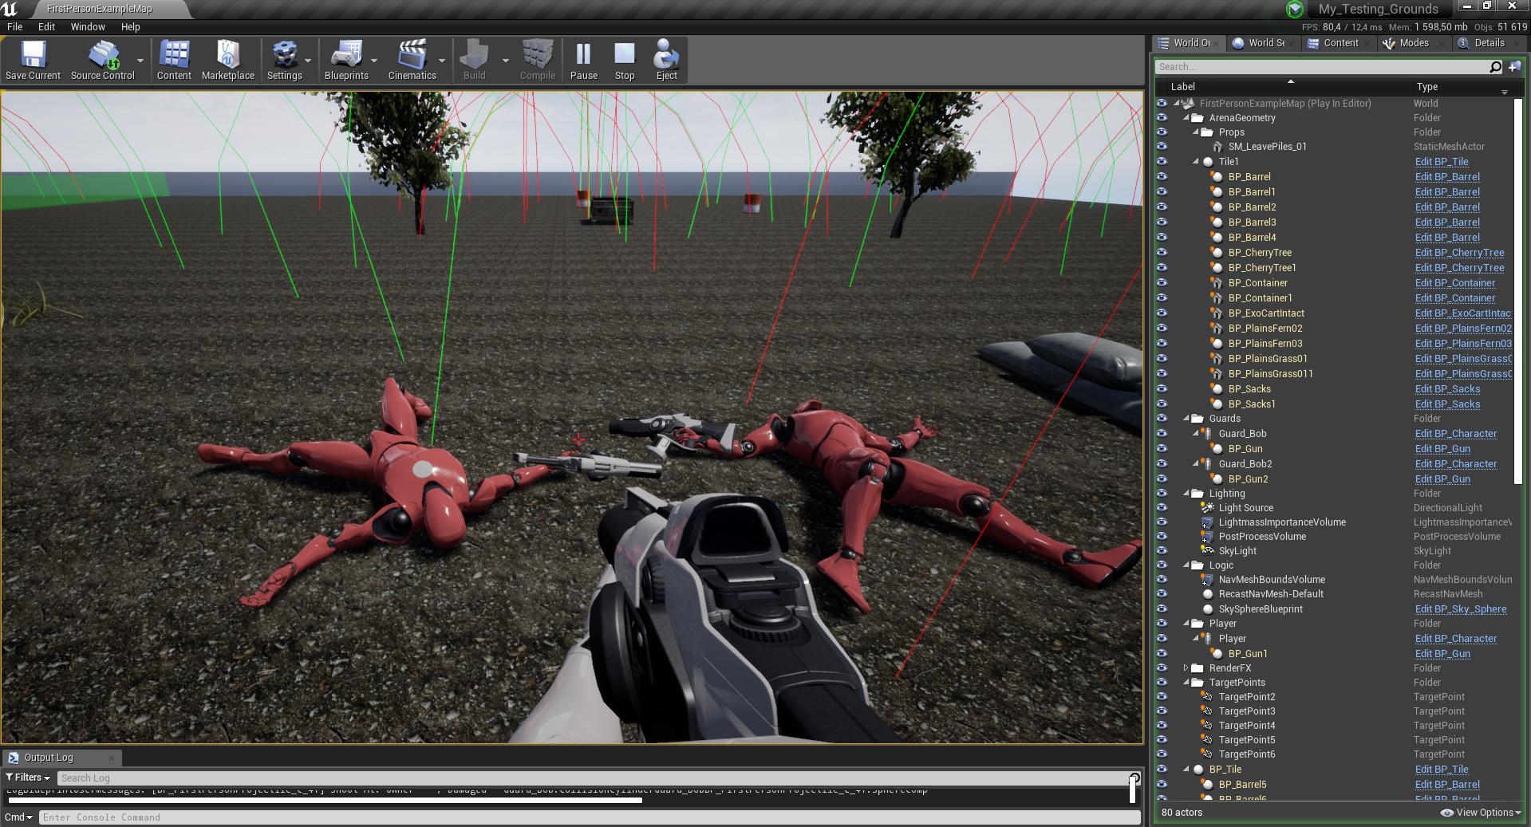The image size is (1531, 827).
Task: Stop the play-in-editor session
Action: pos(625,60)
